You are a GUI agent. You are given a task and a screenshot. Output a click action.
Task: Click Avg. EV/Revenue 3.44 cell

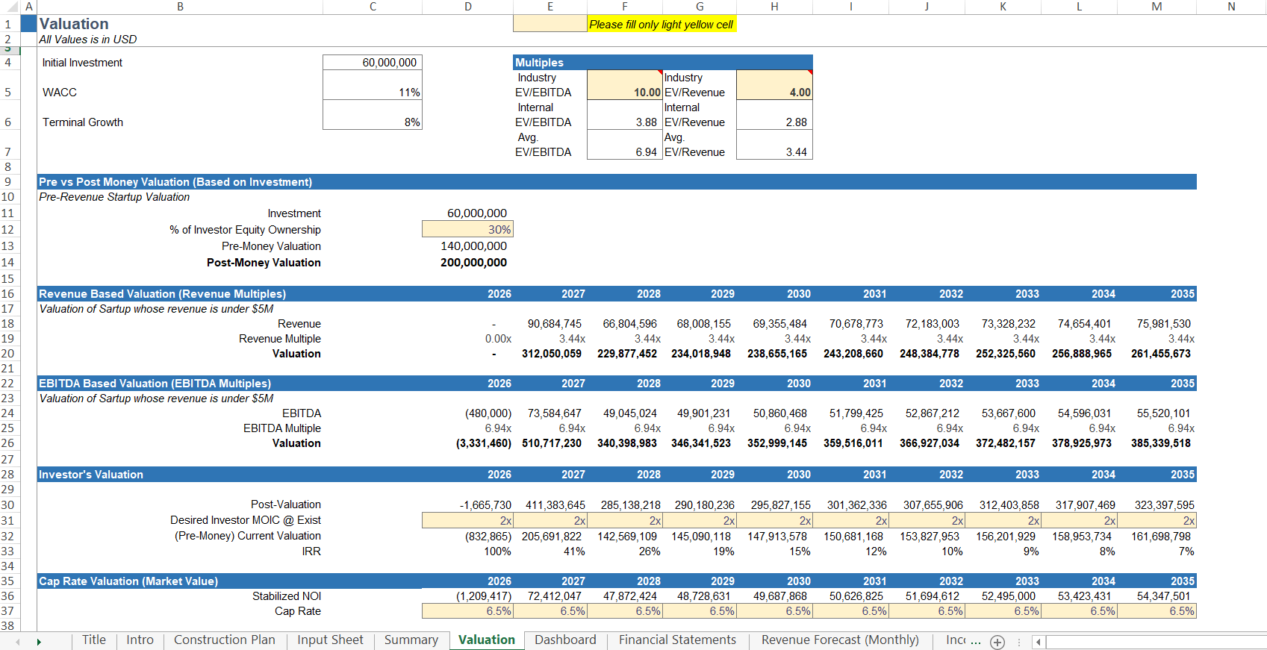[x=774, y=145]
